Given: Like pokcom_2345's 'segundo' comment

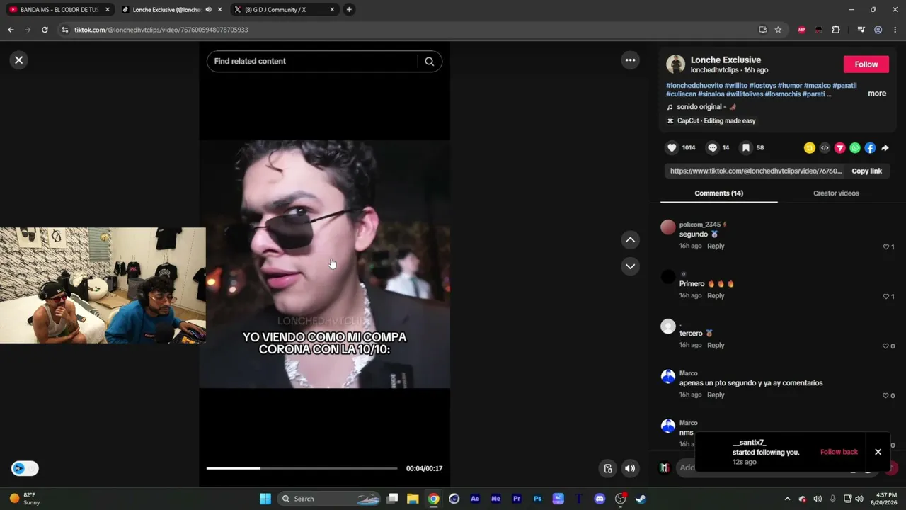Looking at the screenshot, I should pos(885,247).
